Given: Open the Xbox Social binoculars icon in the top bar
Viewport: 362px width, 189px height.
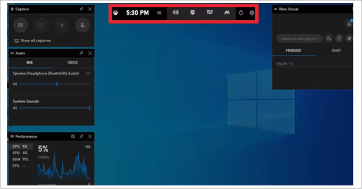Looking at the screenshot, I should pos(227,12).
